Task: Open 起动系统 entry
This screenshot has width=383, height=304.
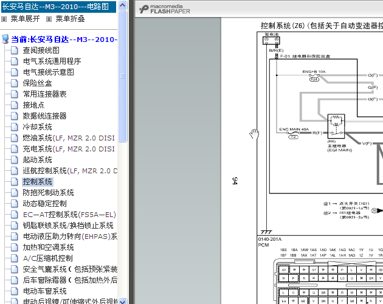Action: click(37, 160)
